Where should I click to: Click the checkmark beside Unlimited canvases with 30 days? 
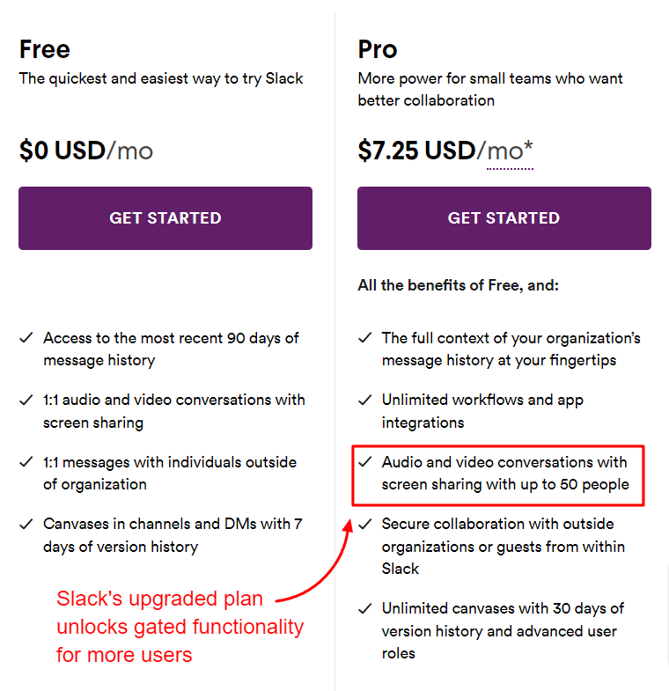pos(365,609)
